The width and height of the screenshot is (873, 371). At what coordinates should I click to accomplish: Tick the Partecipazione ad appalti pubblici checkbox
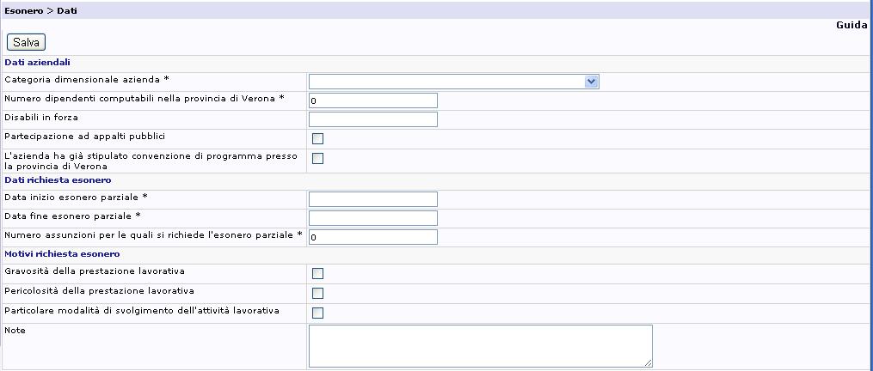point(317,138)
